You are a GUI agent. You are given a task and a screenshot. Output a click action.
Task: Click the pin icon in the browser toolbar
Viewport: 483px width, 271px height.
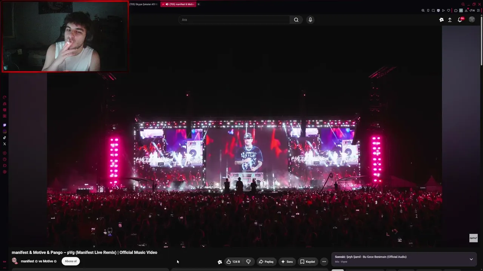pos(428,11)
